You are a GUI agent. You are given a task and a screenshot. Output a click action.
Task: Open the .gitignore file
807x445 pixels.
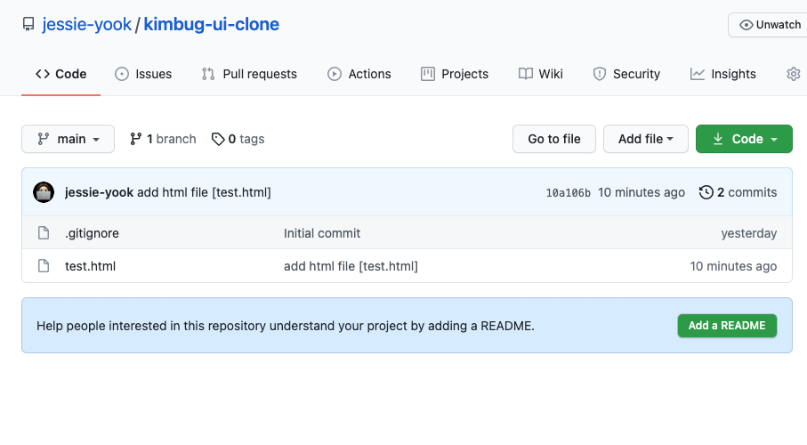pos(92,233)
